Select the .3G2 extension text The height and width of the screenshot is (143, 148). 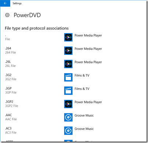(x=8, y=75)
